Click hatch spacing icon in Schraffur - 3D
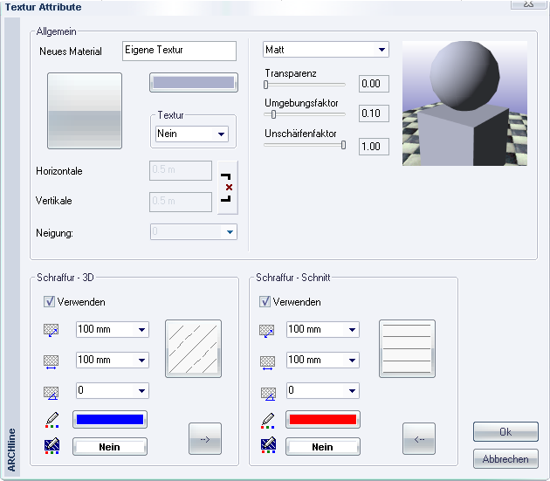 tap(51, 361)
